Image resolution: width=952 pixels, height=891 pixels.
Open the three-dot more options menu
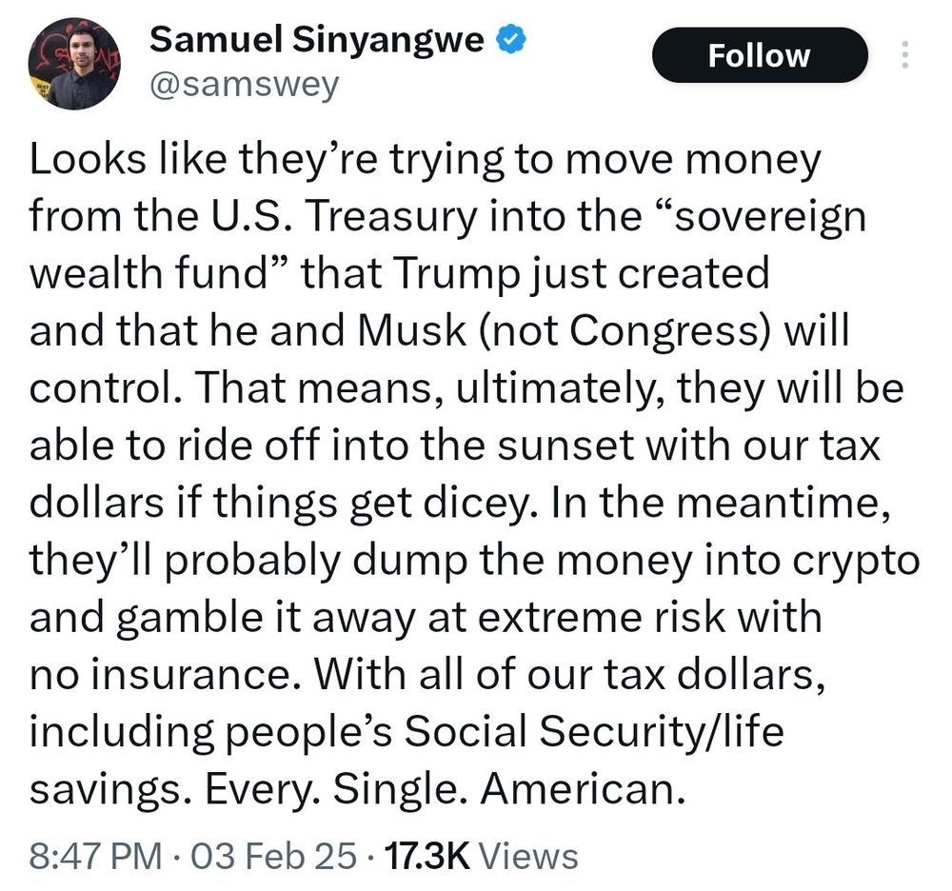click(x=903, y=56)
